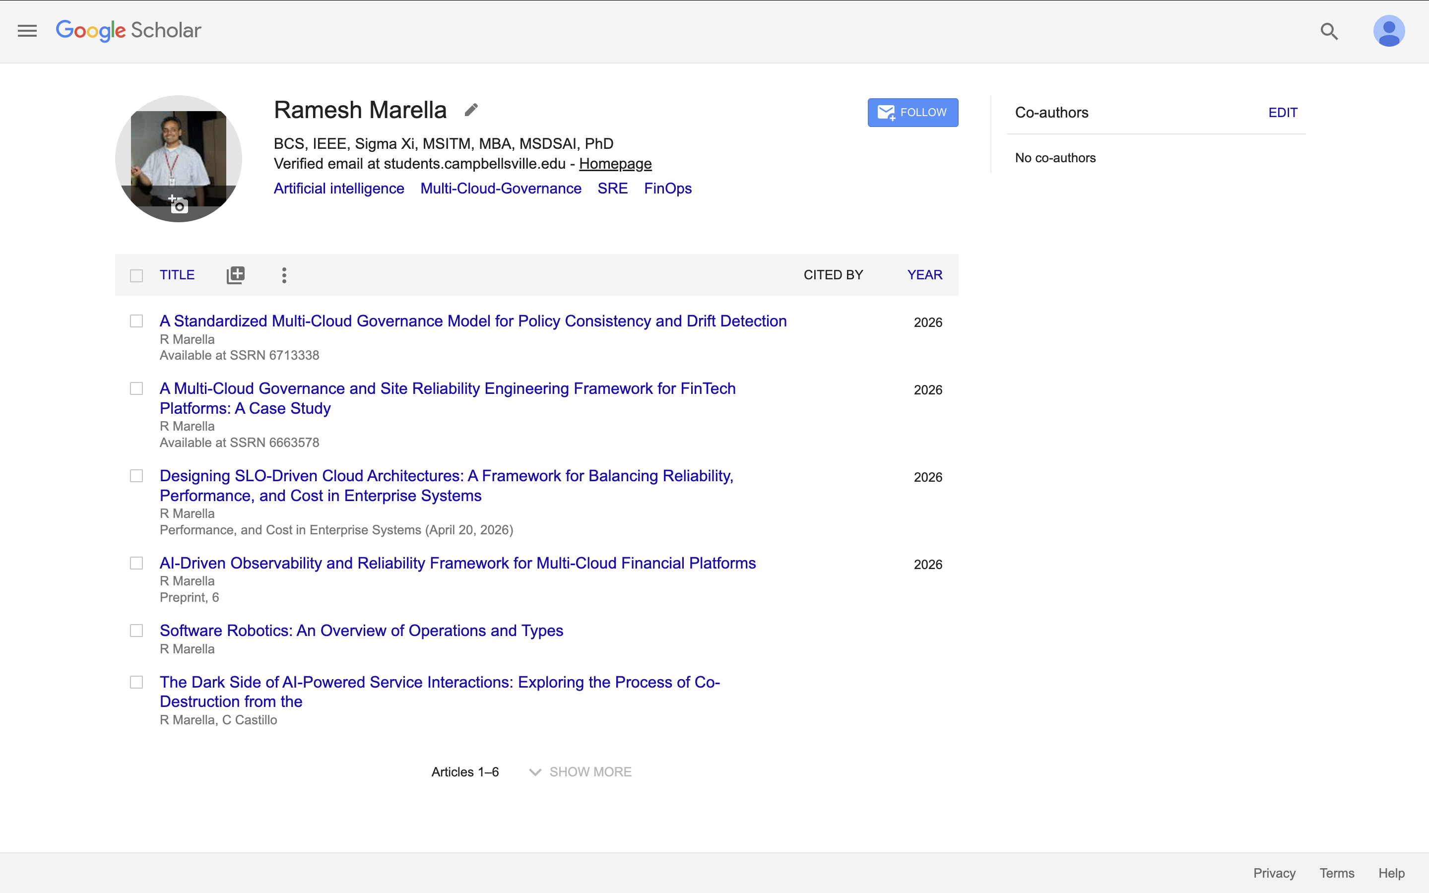The width and height of the screenshot is (1429, 893).
Task: Check the Dark Side of AI-Powered article
Action: point(136,682)
